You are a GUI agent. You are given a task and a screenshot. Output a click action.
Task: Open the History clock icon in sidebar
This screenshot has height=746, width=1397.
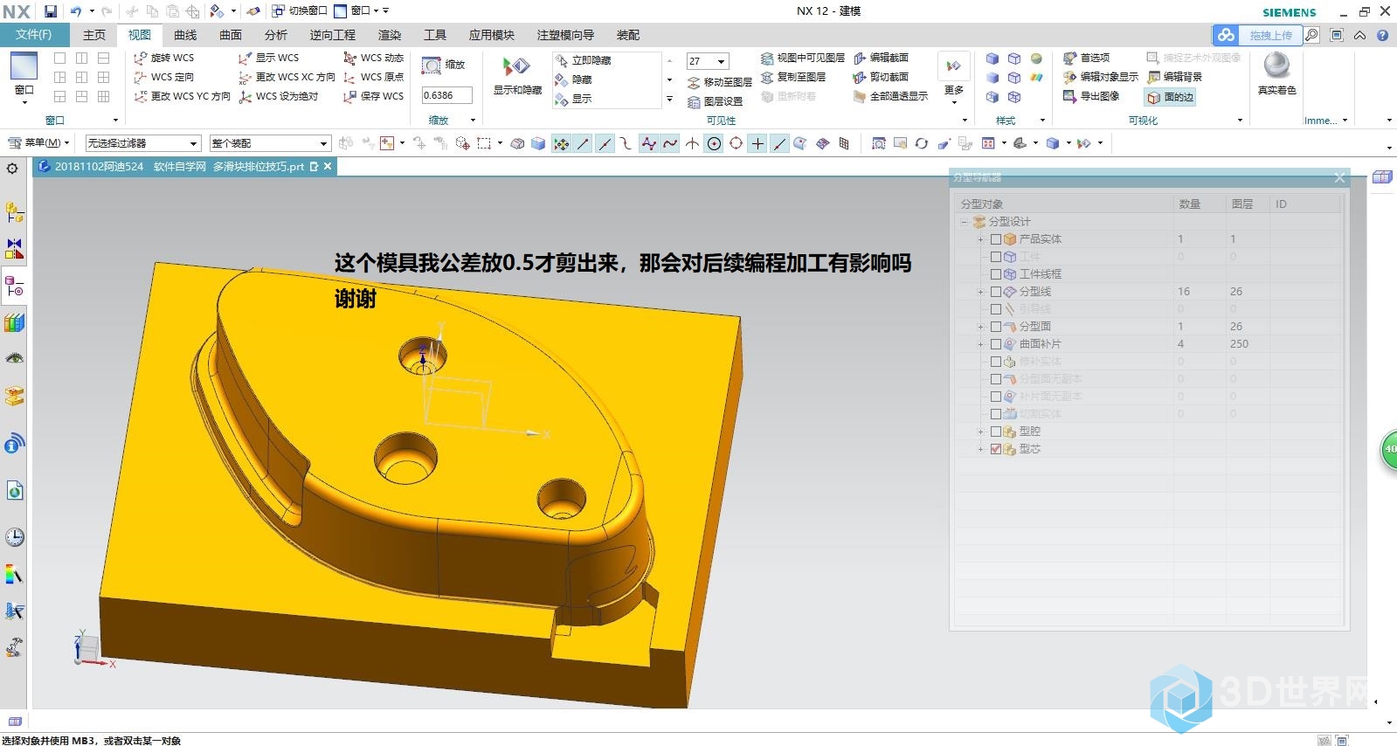coord(14,537)
